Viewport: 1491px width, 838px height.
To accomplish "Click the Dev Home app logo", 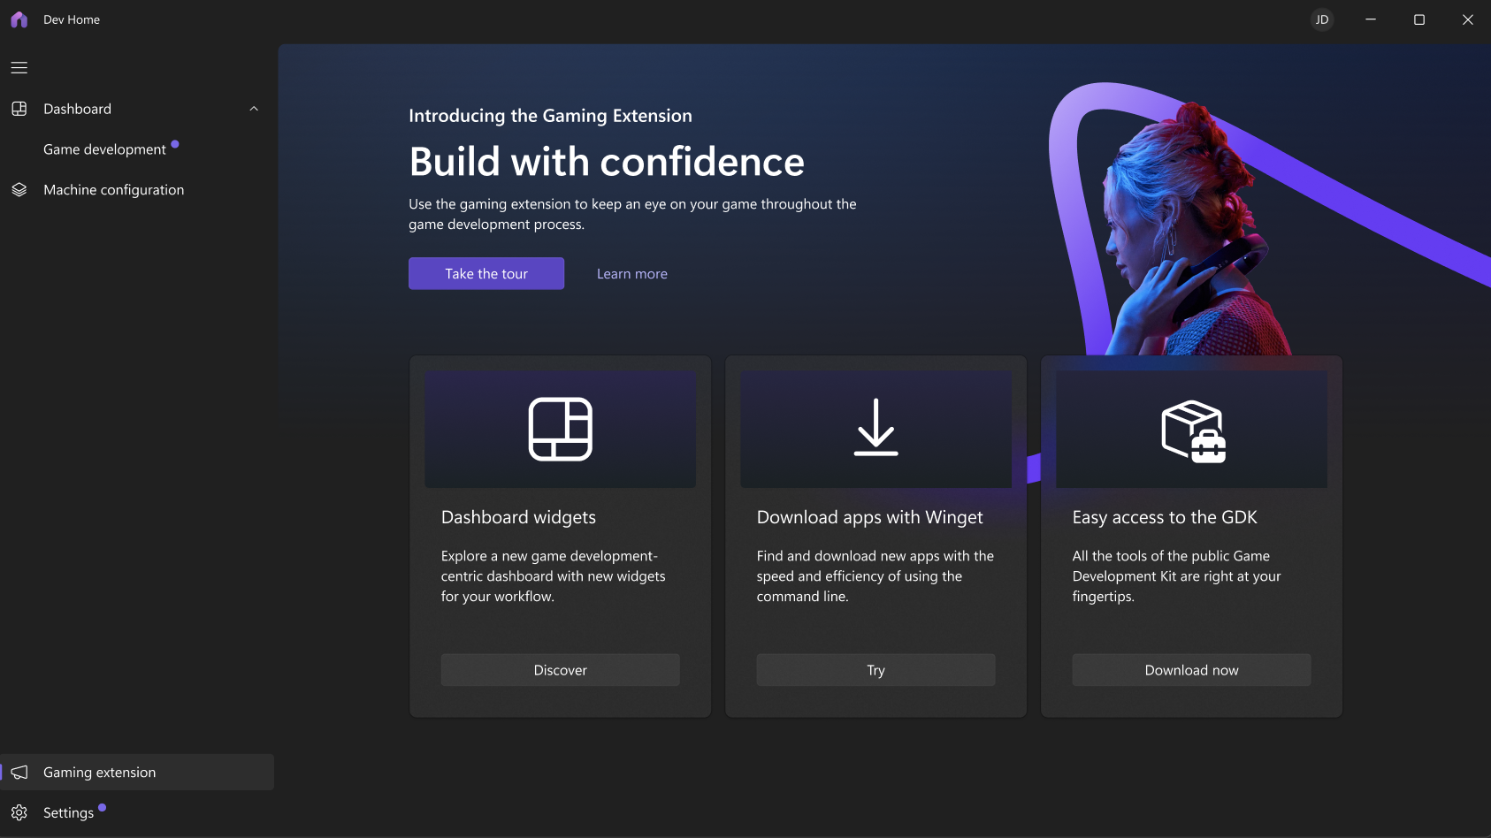I will (19, 19).
